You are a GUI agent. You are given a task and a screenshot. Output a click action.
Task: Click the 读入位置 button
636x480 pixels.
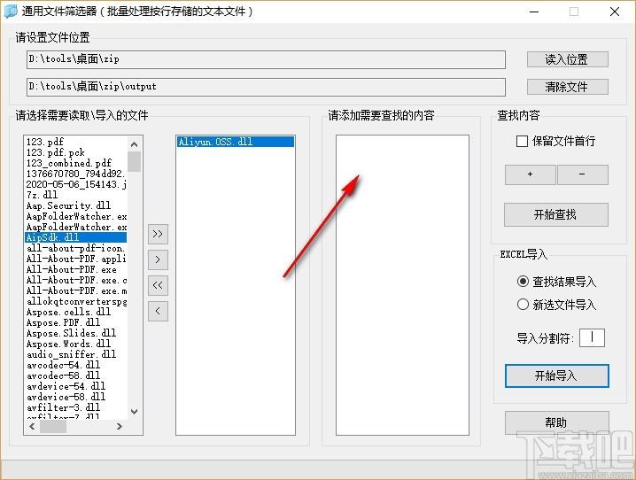click(567, 59)
